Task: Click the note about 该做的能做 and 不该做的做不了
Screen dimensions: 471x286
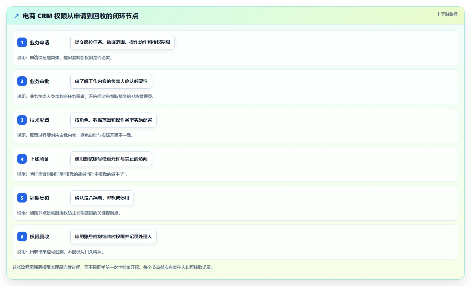Action: (x=73, y=174)
